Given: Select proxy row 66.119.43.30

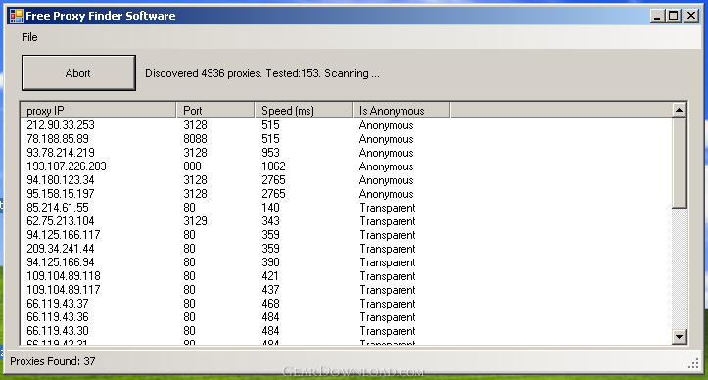Looking at the screenshot, I should [x=346, y=331].
